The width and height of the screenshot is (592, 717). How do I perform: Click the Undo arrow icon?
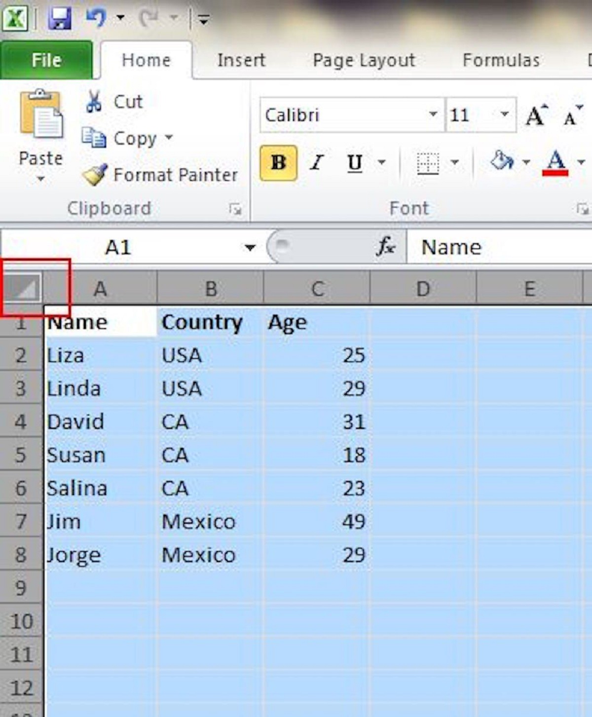point(96,19)
